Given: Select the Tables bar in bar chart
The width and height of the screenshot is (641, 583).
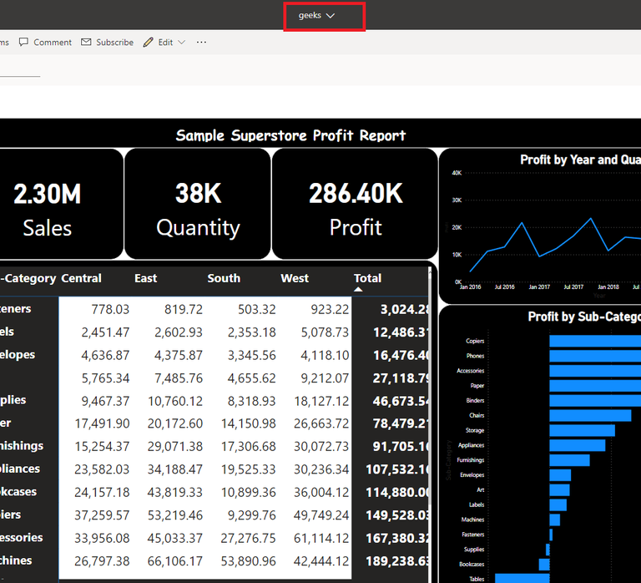Looking at the screenshot, I should pos(522,578).
